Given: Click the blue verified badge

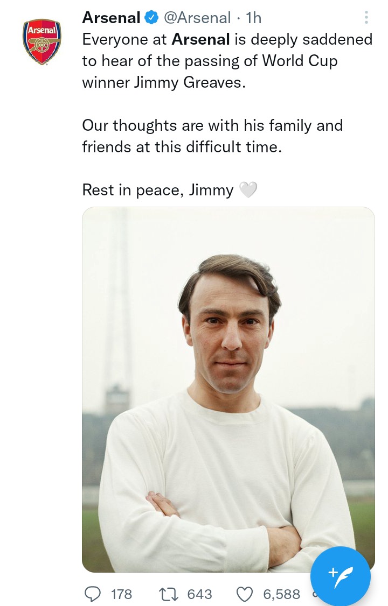Looking at the screenshot, I should (151, 18).
